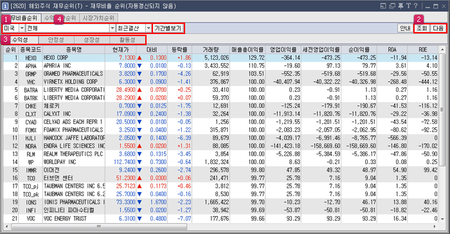Viewport: 450px width, 234px height.
Task: Click the 거래량 column header
Action: click(211, 50)
